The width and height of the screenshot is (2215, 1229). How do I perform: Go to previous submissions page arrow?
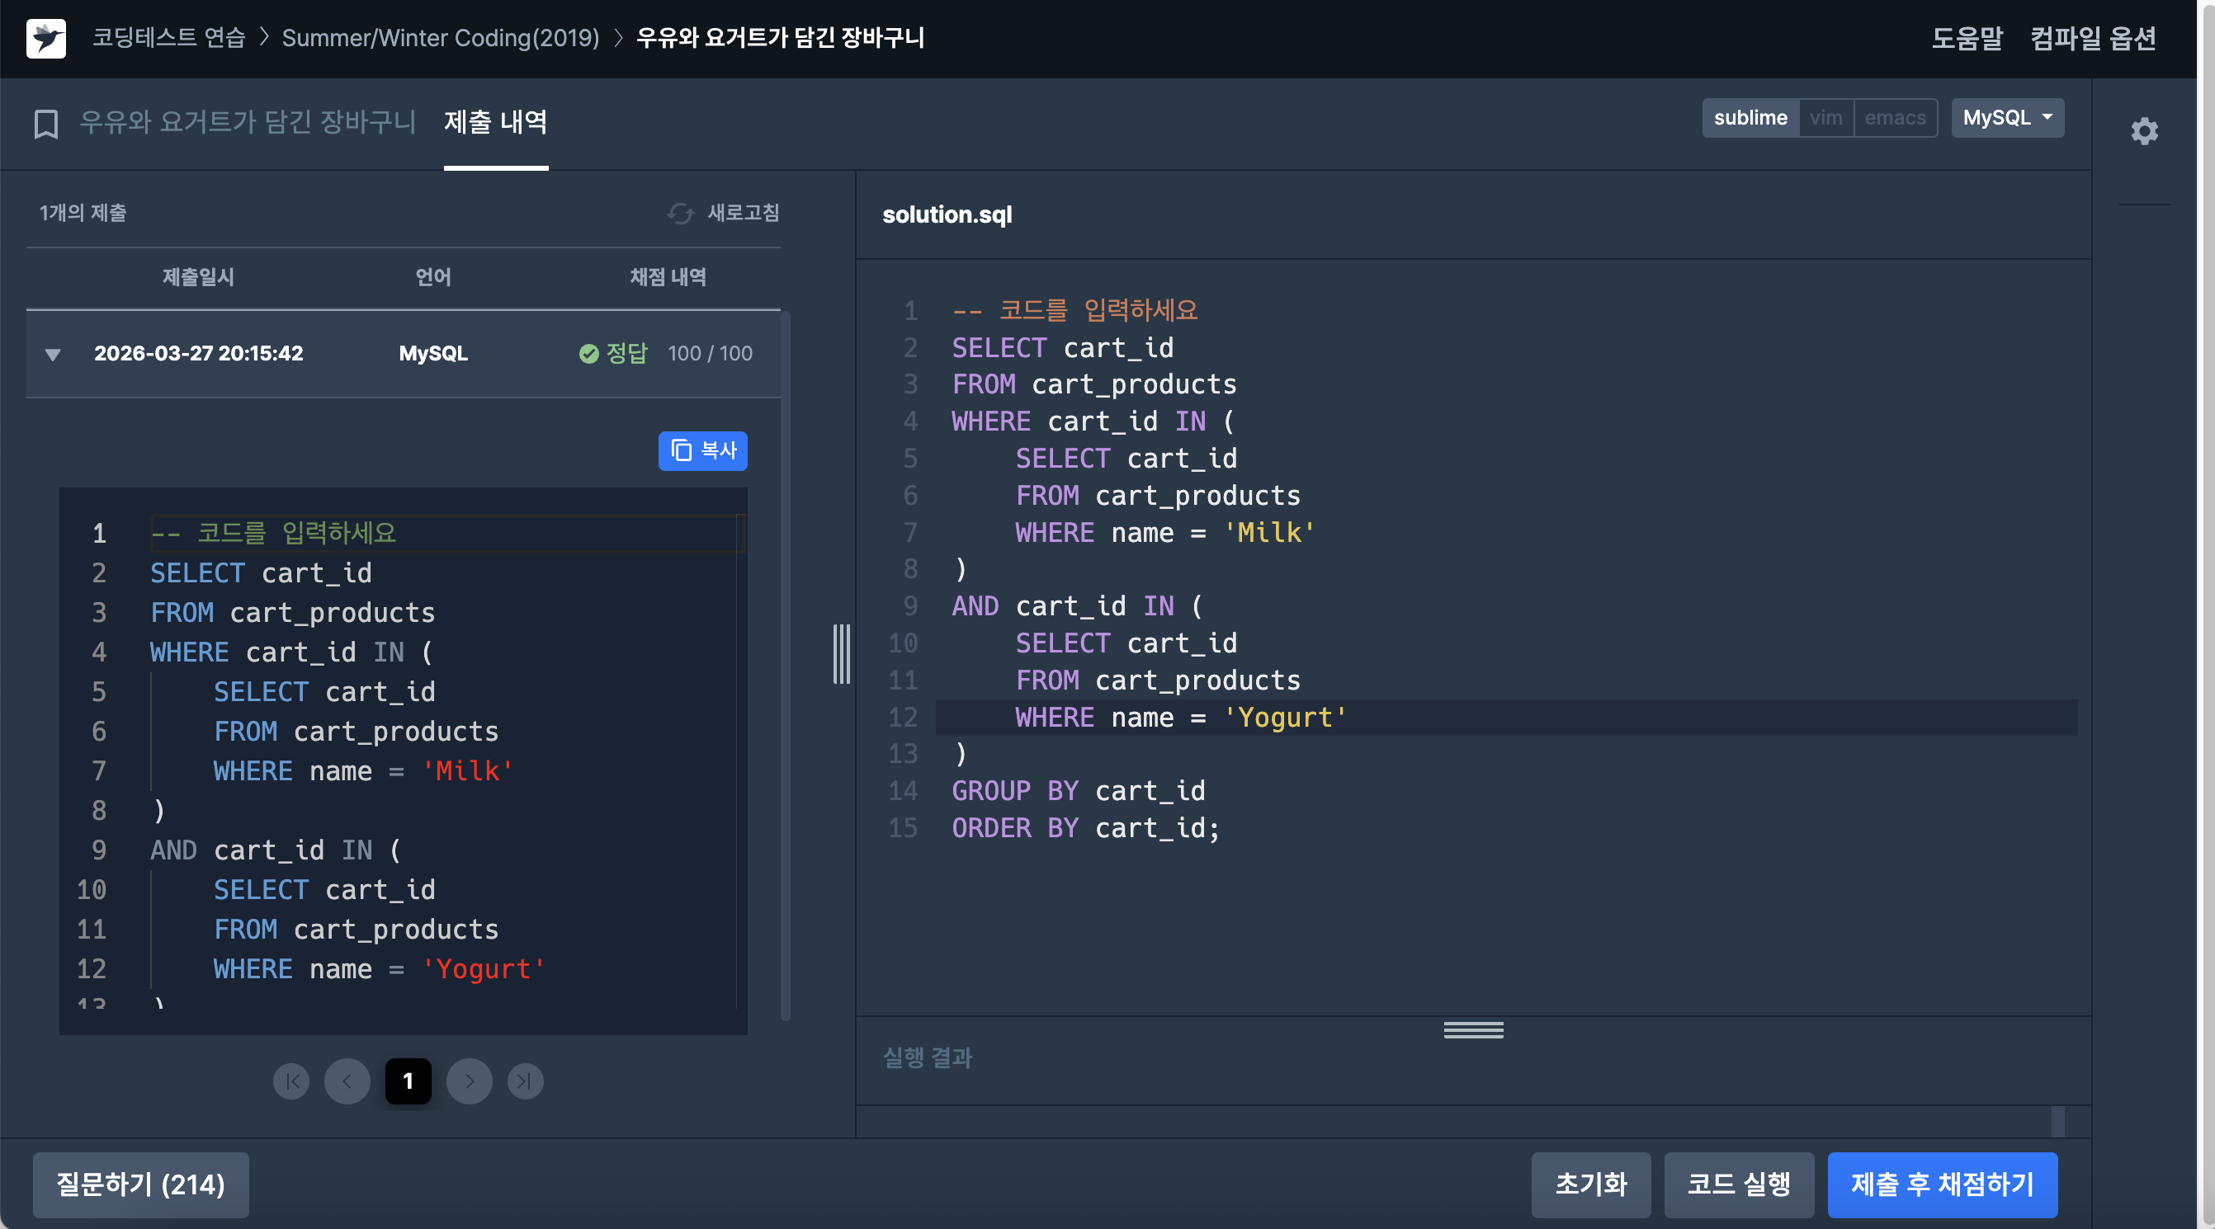347,1081
